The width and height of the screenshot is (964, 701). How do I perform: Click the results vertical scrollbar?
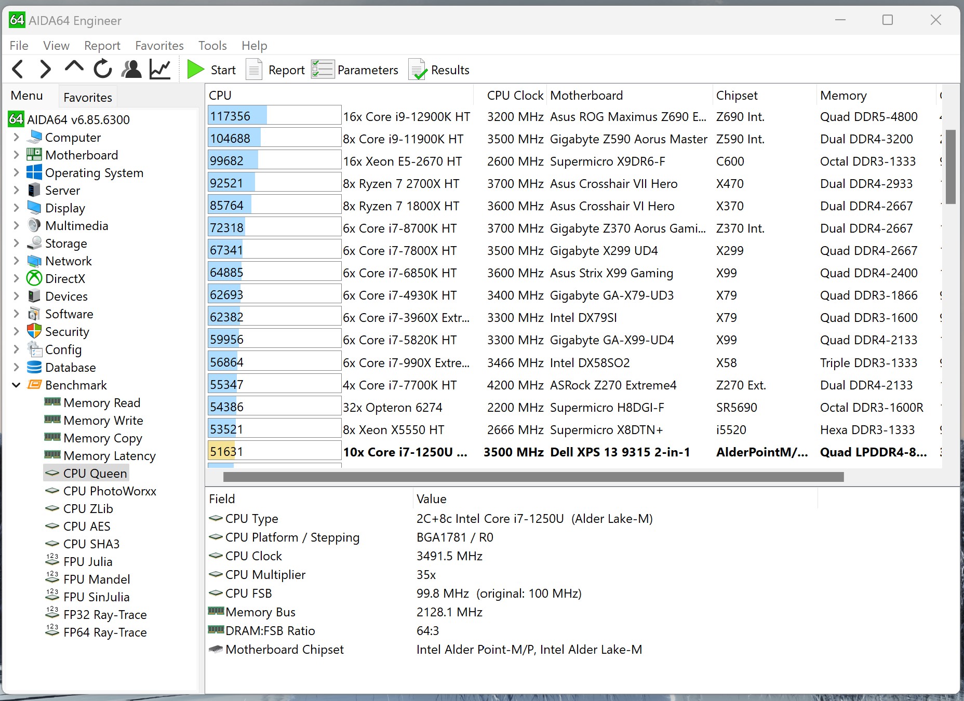pyautogui.click(x=950, y=167)
